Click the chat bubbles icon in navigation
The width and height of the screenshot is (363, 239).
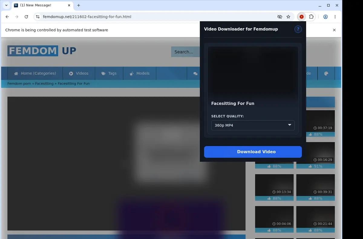tap(195, 74)
